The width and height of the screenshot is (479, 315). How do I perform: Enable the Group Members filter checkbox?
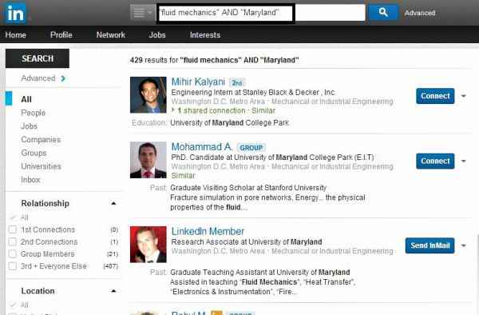click(13, 253)
